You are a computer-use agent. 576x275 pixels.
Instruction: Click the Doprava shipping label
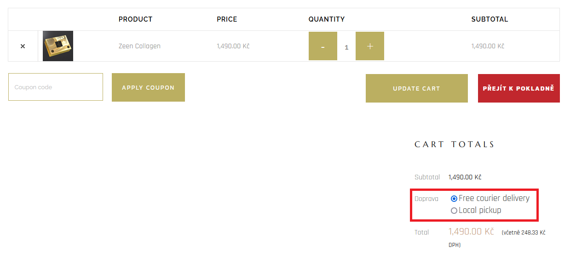pos(426,199)
